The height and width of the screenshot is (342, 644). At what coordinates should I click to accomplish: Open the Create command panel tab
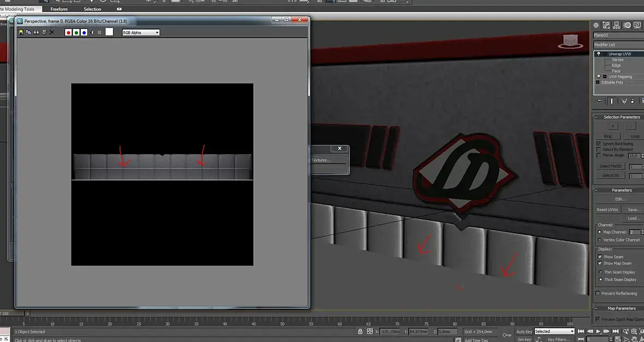click(597, 26)
